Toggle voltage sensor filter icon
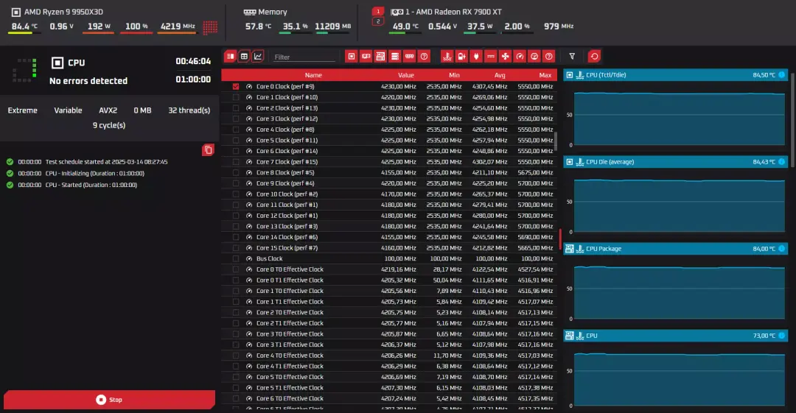Viewport: 796px width, 413px height. [461, 56]
